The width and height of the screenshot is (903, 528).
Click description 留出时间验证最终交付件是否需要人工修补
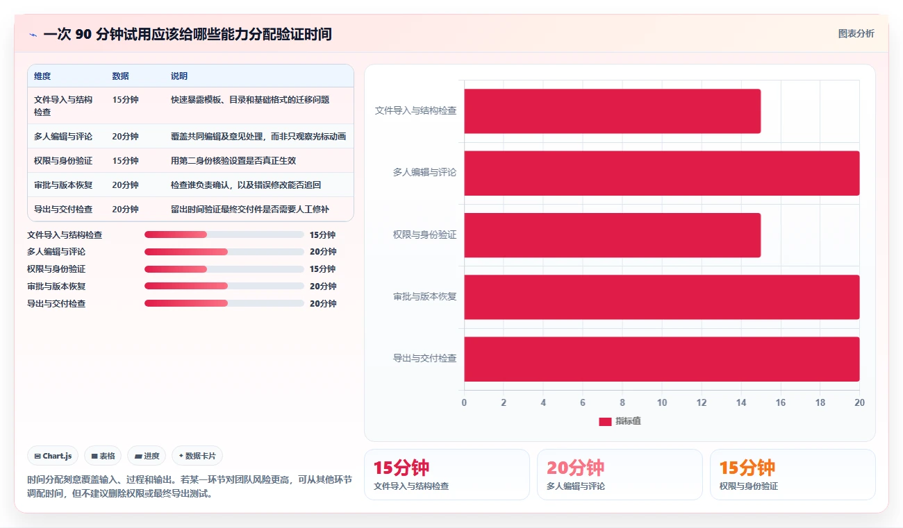(x=250, y=210)
